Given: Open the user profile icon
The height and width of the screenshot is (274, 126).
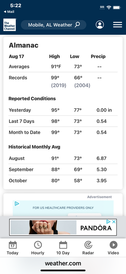Looking at the screenshot, I should (x=100, y=25).
